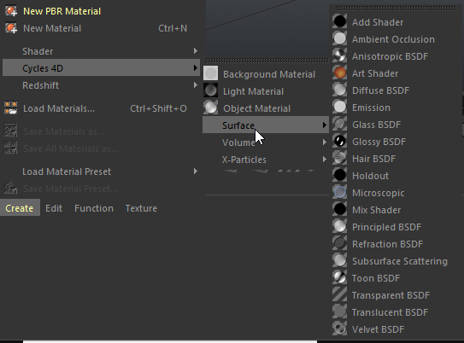
Task: Click the Ctrl+Shift+O shortcut text
Action: click(158, 108)
